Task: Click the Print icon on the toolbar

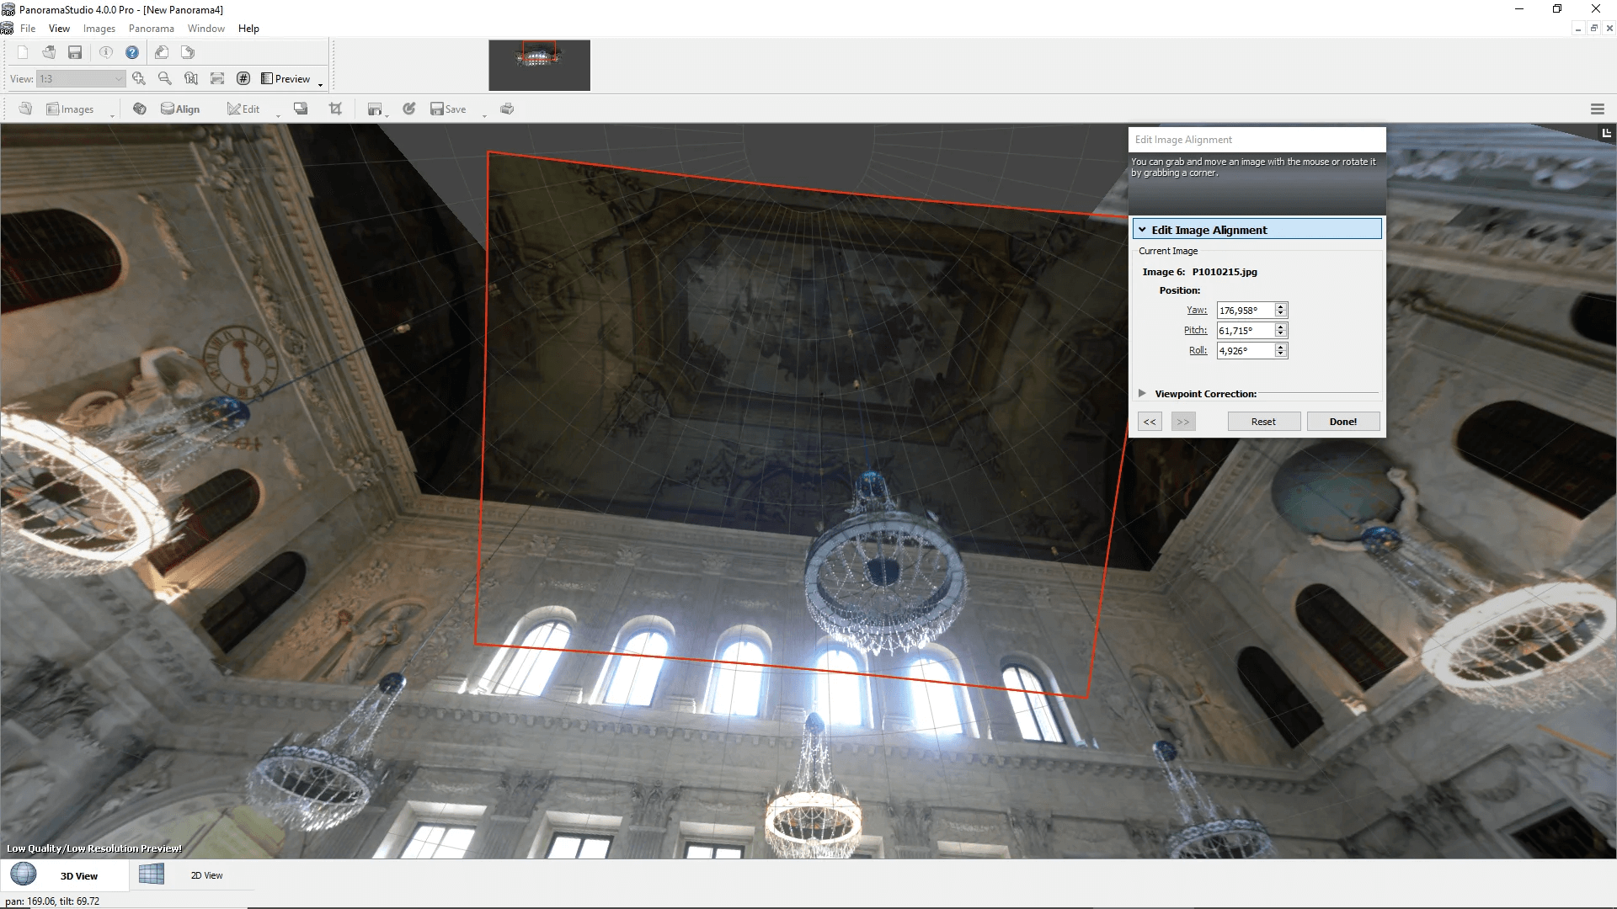Action: click(x=507, y=109)
